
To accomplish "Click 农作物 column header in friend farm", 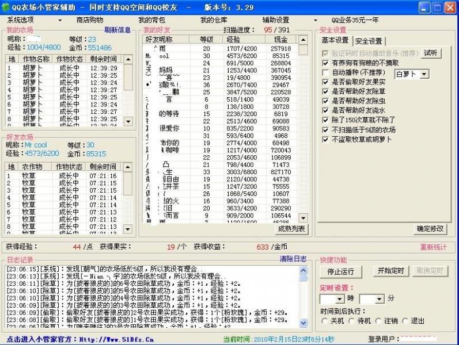I will tap(36, 167).
